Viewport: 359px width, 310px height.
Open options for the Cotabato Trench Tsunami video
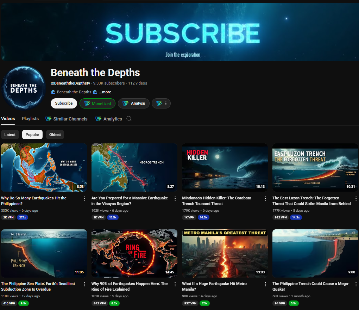click(266, 198)
